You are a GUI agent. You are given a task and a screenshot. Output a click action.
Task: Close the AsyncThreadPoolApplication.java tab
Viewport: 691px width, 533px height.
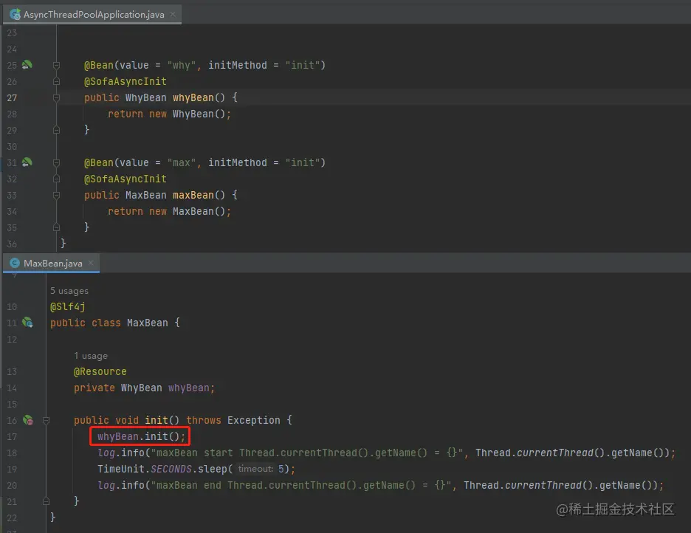173,15
